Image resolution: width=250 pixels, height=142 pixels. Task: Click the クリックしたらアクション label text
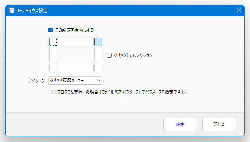tap(133, 56)
